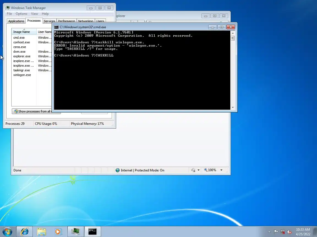Open the Windows Start menu orb

pyautogui.click(x=7, y=232)
